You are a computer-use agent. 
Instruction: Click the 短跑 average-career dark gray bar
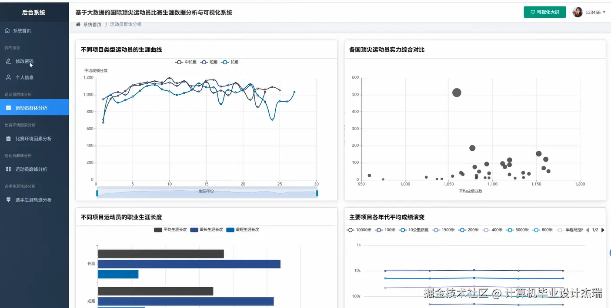pyautogui.click(x=156, y=291)
